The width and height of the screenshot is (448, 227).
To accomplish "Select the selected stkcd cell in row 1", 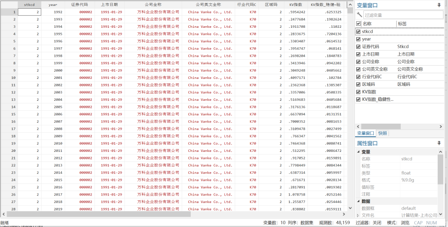I will pos(29,12).
